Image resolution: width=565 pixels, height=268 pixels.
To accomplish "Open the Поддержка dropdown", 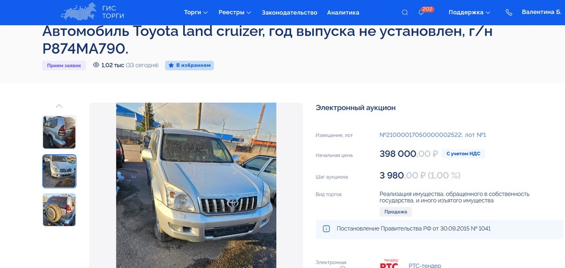I will (469, 12).
